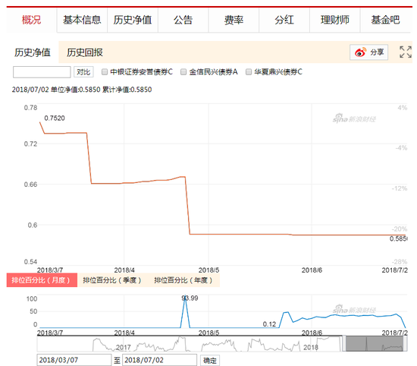Select the 分红 tab
This screenshot has width=417, height=366.
(284, 20)
